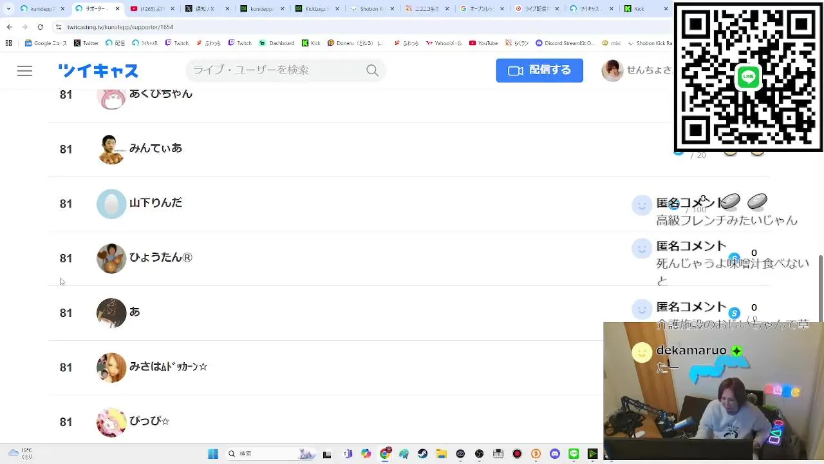Open the Twitter bookmark
The height and width of the screenshot is (464, 824).
86,43
